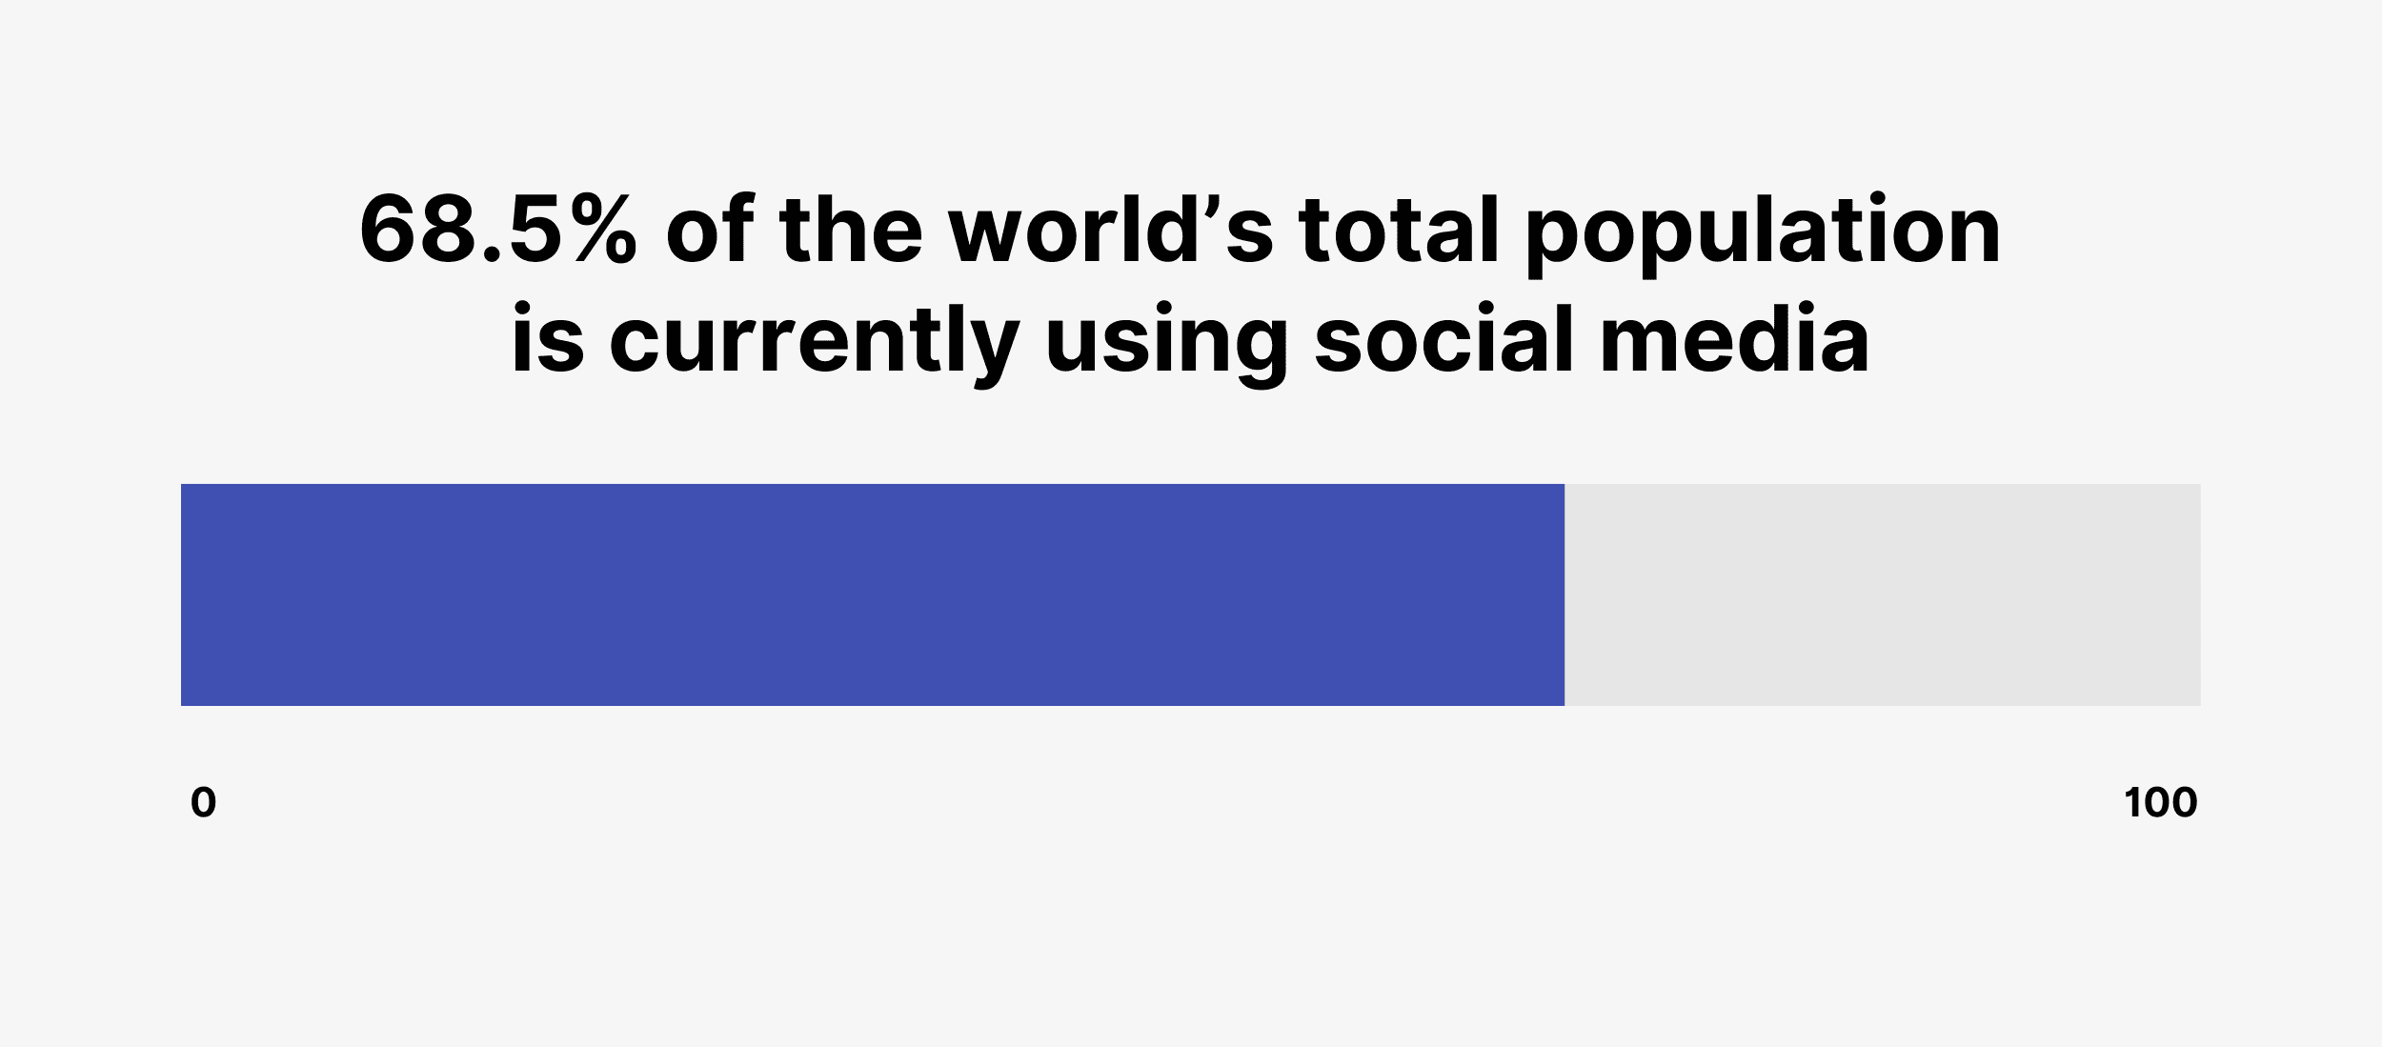This screenshot has height=1047, width=2382.
Task: Select the word "world's" in the headline
Action: [x=1110, y=231]
